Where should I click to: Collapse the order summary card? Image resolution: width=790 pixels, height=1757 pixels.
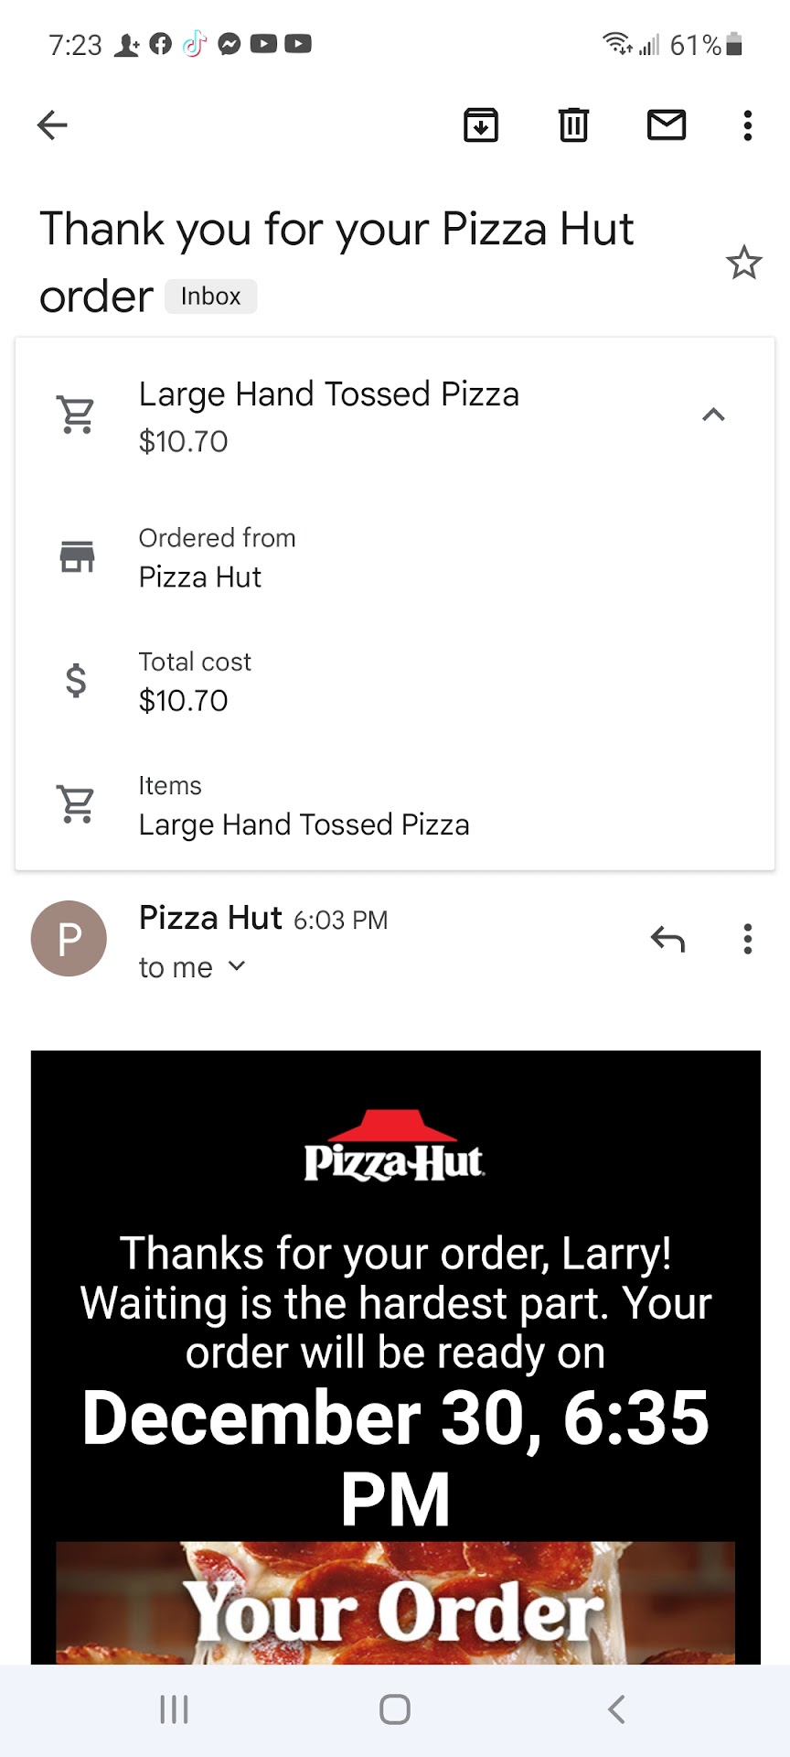713,415
